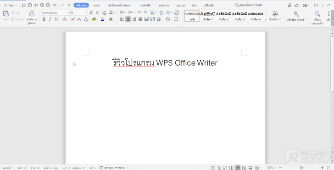Open the Page Layout ribbon tab
This screenshot has height=170, width=334.
pos(119,6)
